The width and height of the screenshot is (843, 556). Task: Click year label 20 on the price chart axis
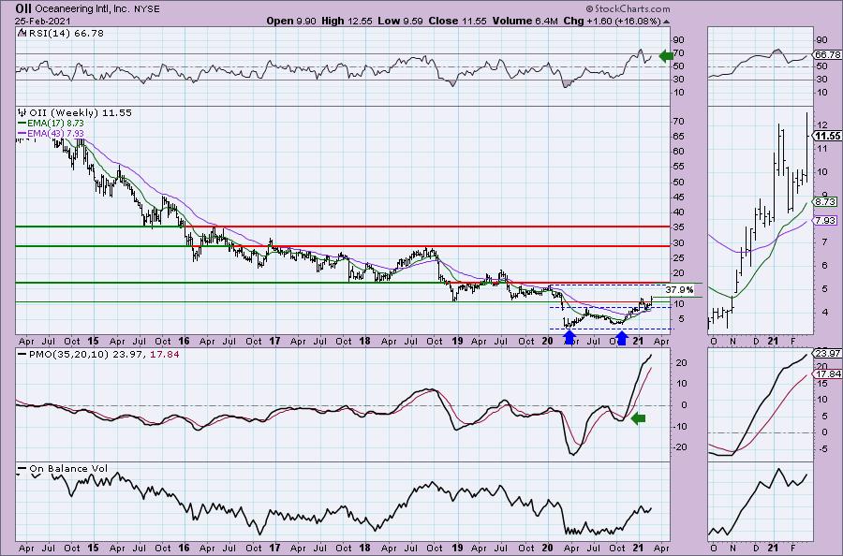pyautogui.click(x=548, y=341)
